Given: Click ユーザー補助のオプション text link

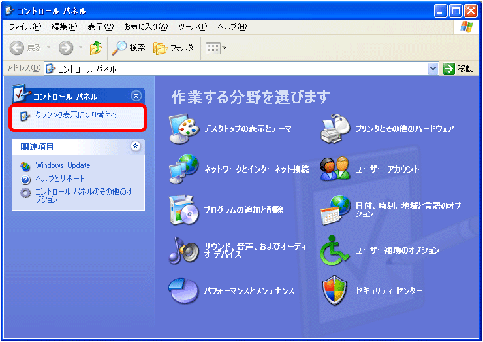Looking at the screenshot, I should [397, 250].
